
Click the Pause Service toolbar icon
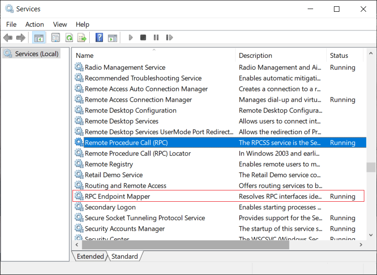coord(156,37)
